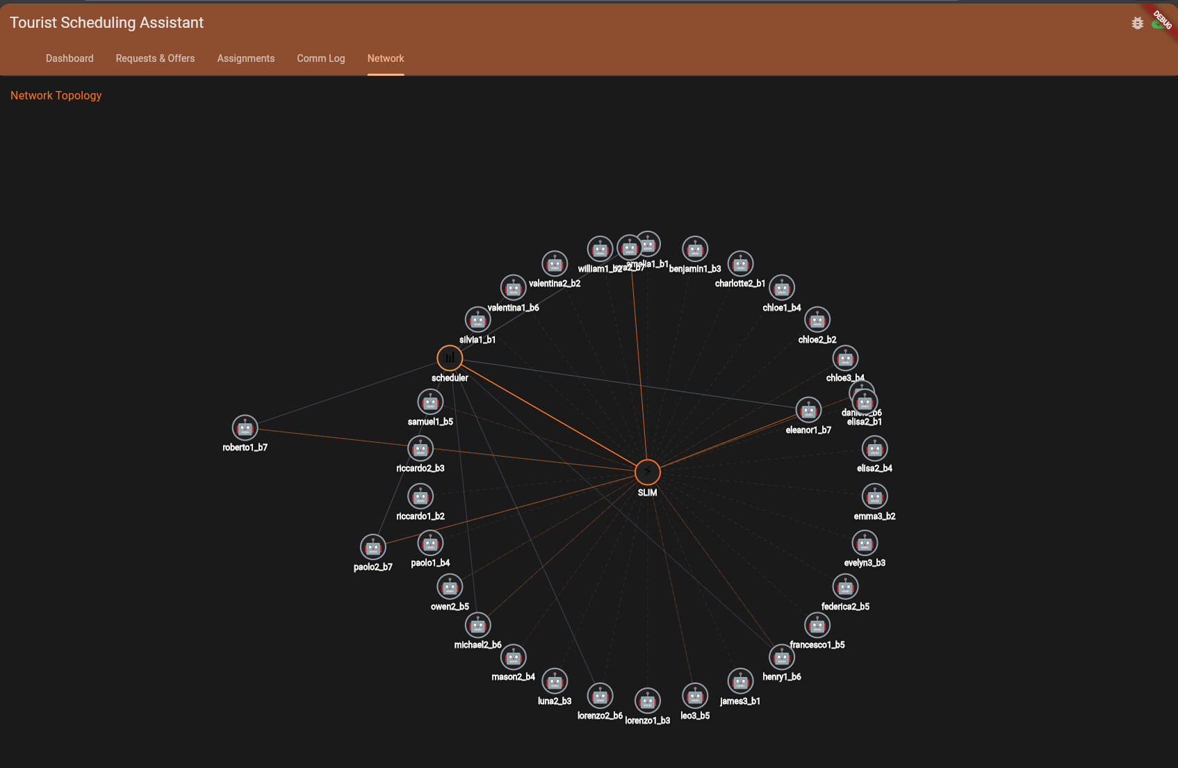
Task: Click the chloe3_b4 robot node
Action: click(846, 358)
